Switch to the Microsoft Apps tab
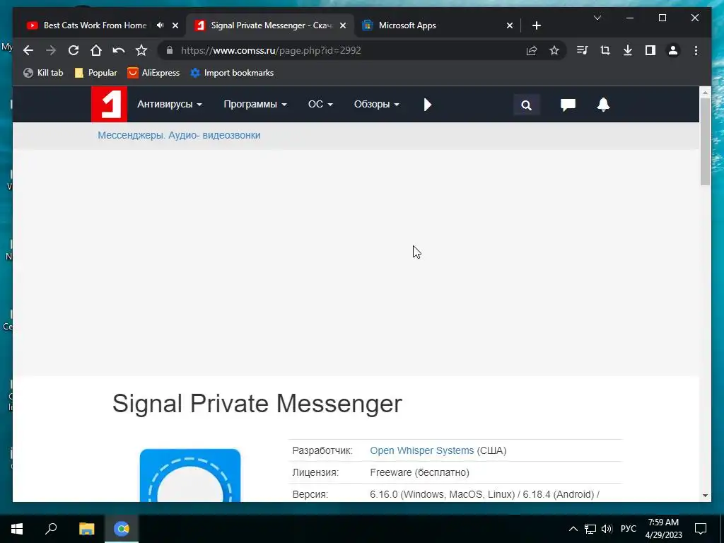The height and width of the screenshot is (543, 724). pos(407,25)
